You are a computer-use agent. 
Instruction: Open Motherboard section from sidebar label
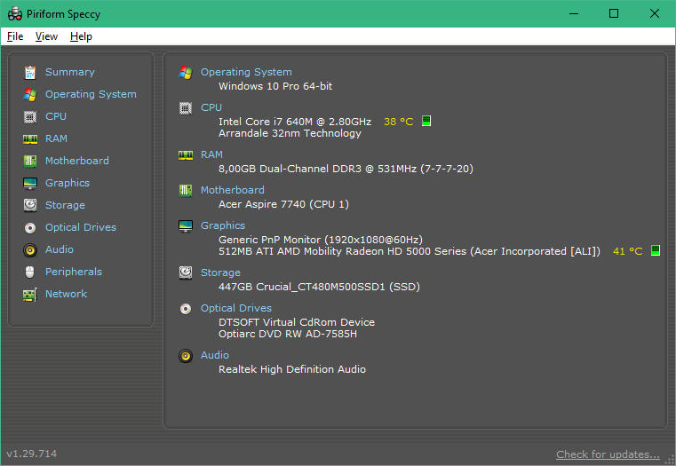pyautogui.click(x=76, y=161)
